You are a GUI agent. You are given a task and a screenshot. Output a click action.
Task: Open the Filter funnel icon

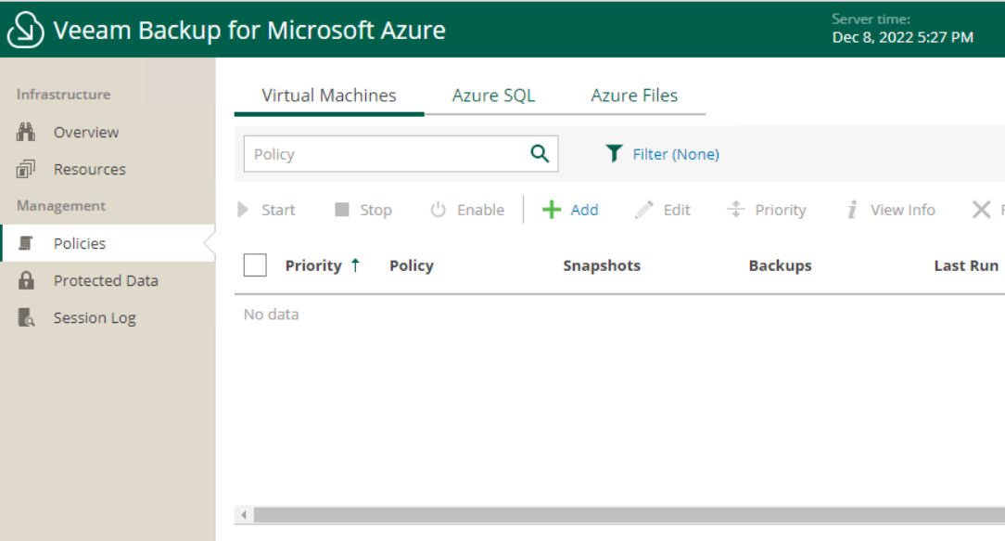[x=614, y=153]
